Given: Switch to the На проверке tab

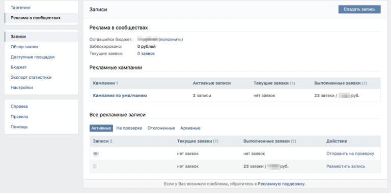Looking at the screenshot, I should [x=129, y=128].
